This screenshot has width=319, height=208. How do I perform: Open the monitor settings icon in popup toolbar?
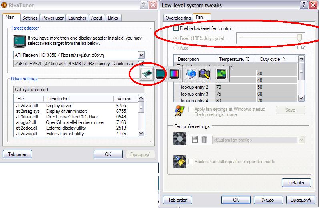click(x=160, y=74)
